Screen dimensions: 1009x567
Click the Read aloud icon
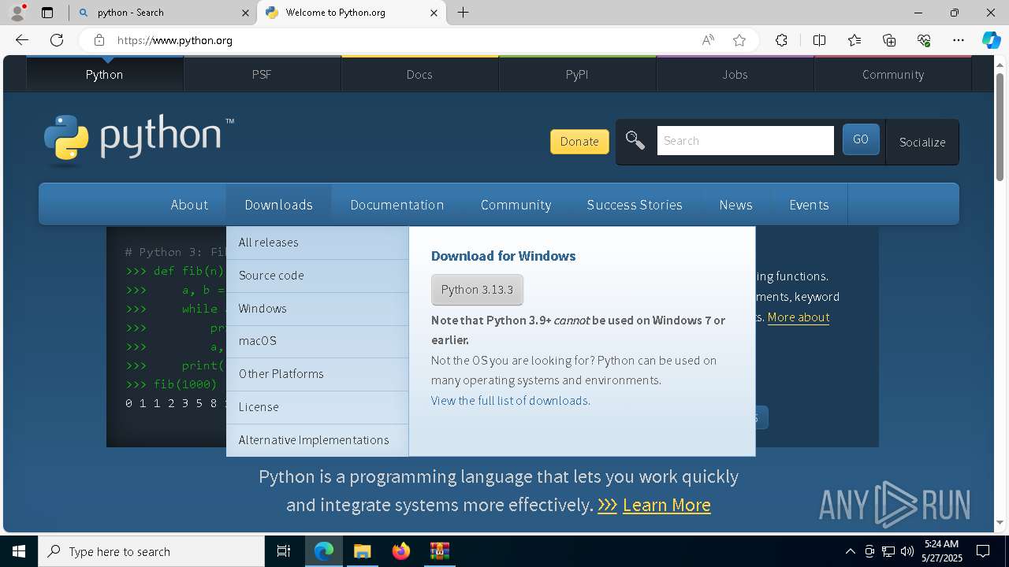(x=708, y=40)
